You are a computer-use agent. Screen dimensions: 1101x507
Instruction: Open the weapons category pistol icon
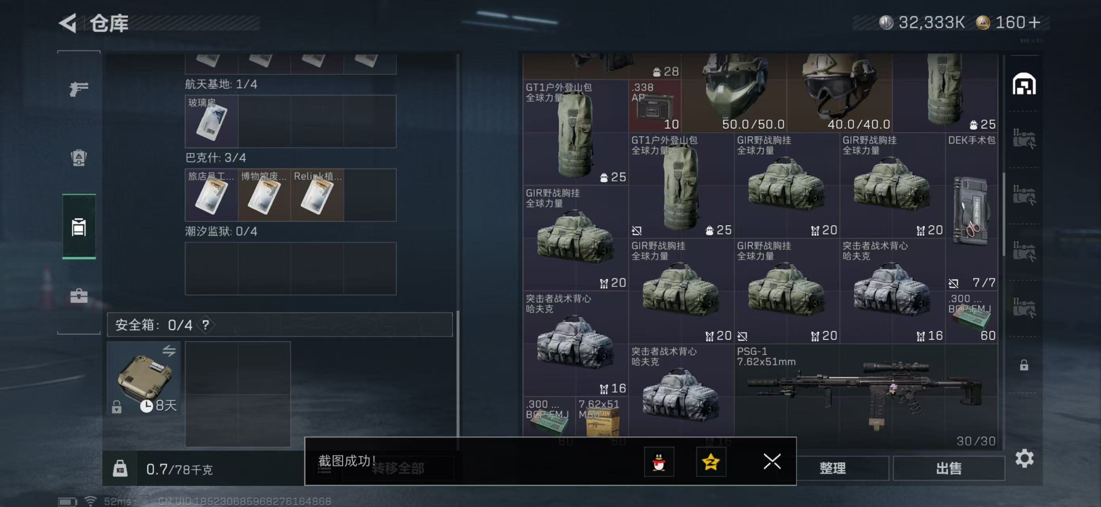pos(79,88)
